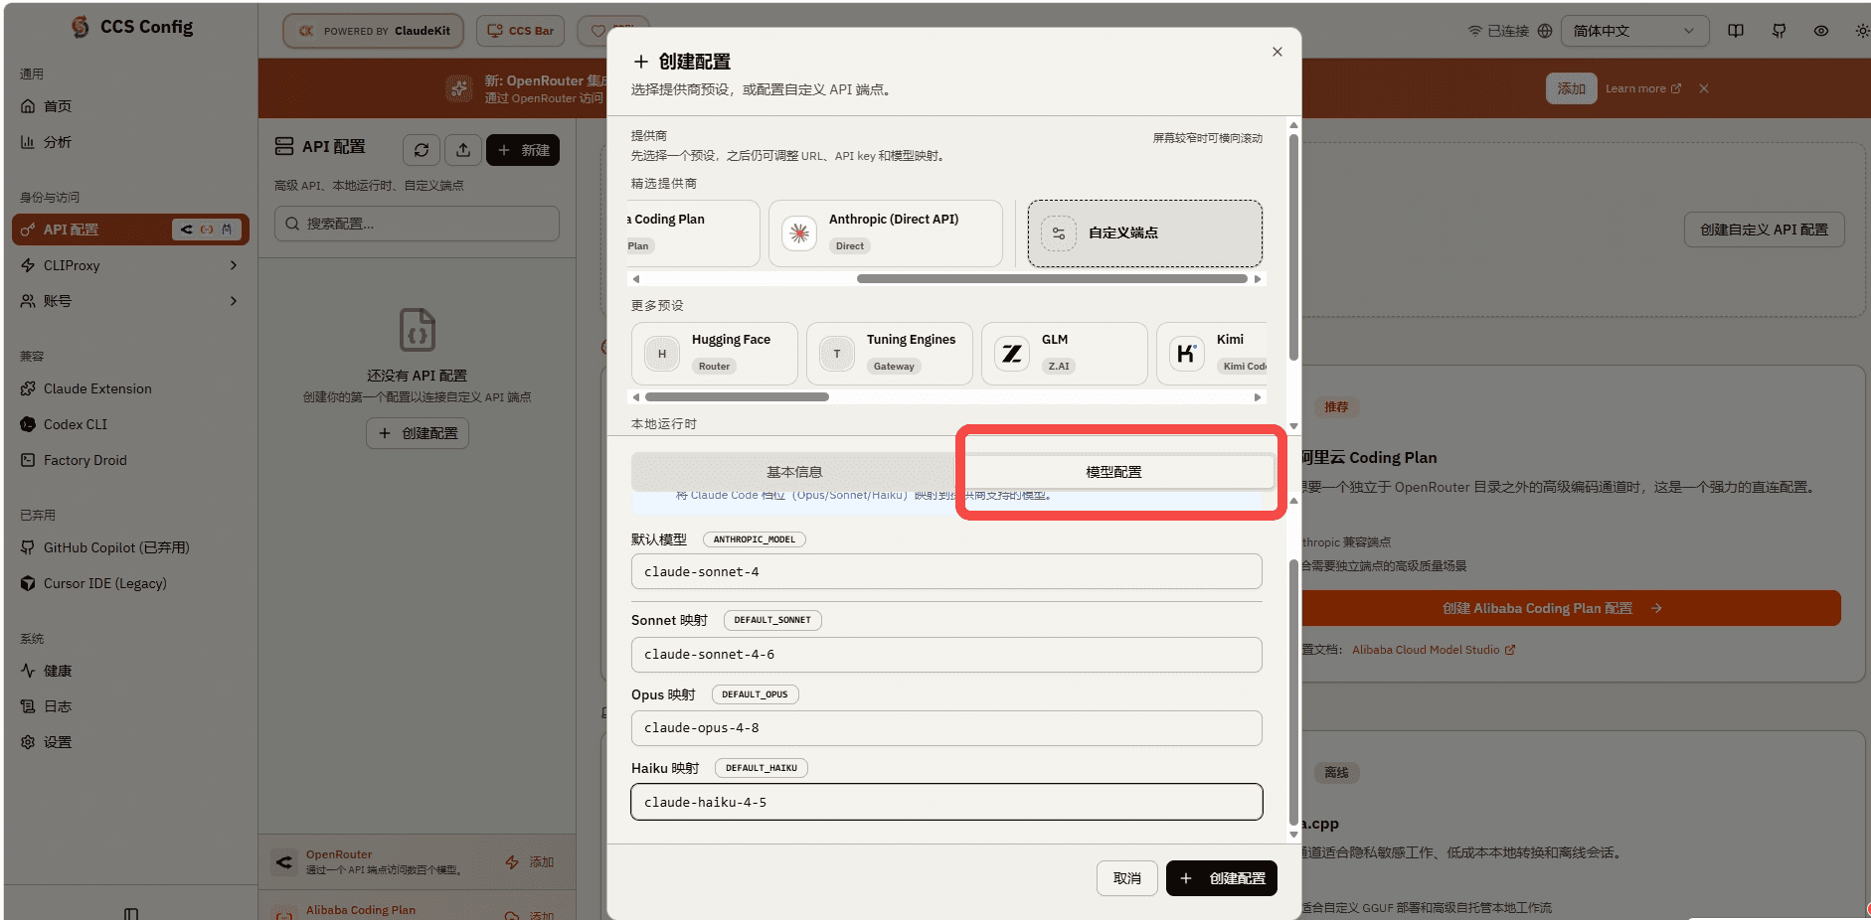Click the key icon of API 配置 sidebar item
Image resolution: width=1871 pixels, height=920 pixels.
click(x=28, y=230)
